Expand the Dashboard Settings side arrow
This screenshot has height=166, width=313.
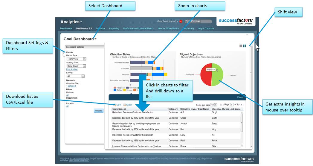click(64, 53)
